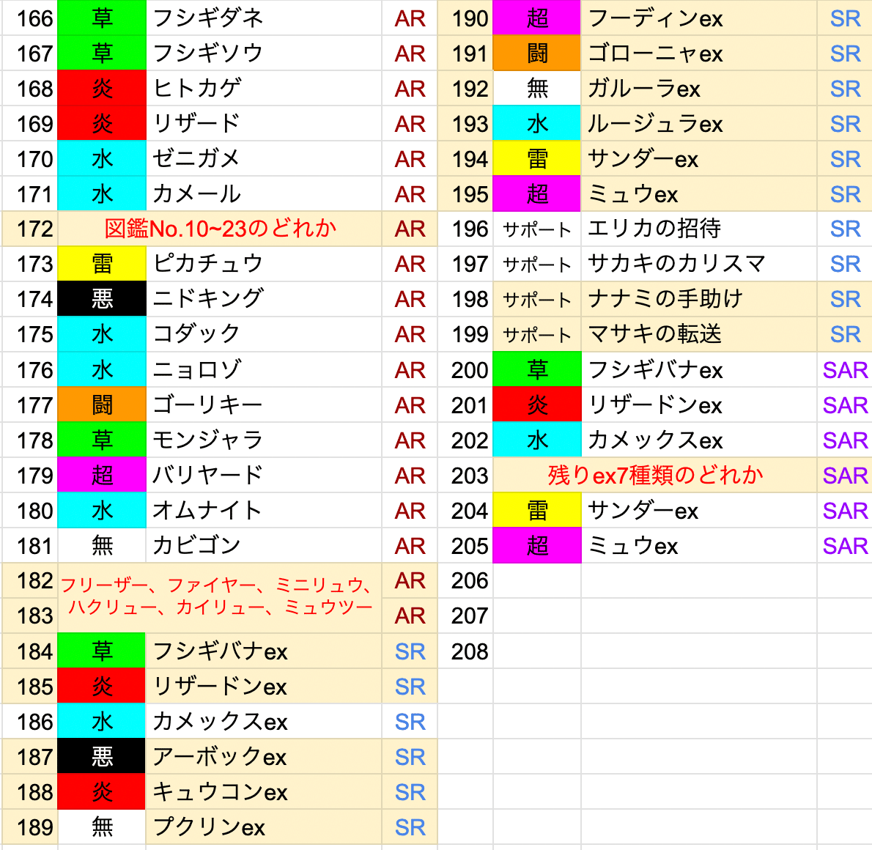Select サンダーex in row 194
Image resolution: width=872 pixels, height=850 pixels.
click(699, 159)
